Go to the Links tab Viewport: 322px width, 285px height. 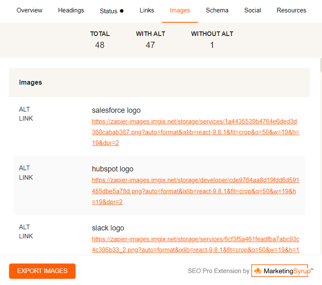point(147,10)
